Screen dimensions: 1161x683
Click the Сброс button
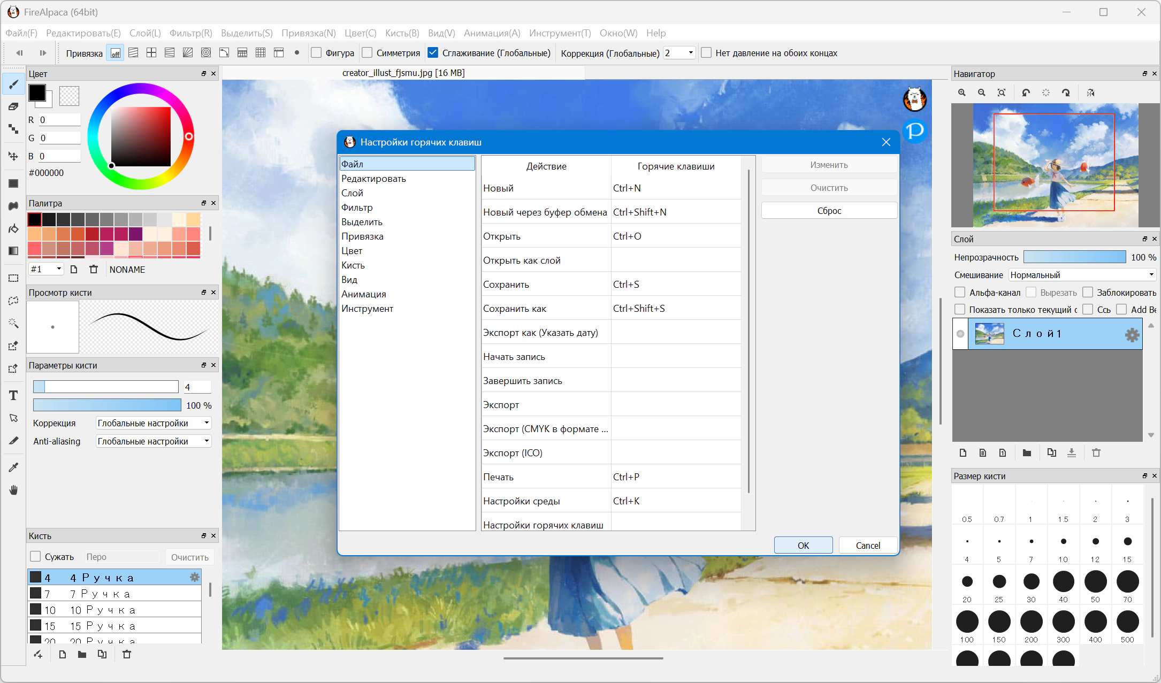coord(829,211)
